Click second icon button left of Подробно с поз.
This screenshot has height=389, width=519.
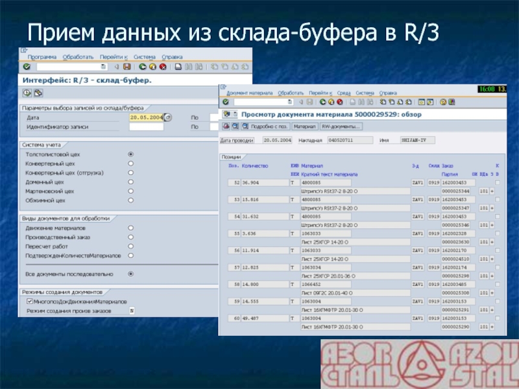pyautogui.click(x=235, y=126)
